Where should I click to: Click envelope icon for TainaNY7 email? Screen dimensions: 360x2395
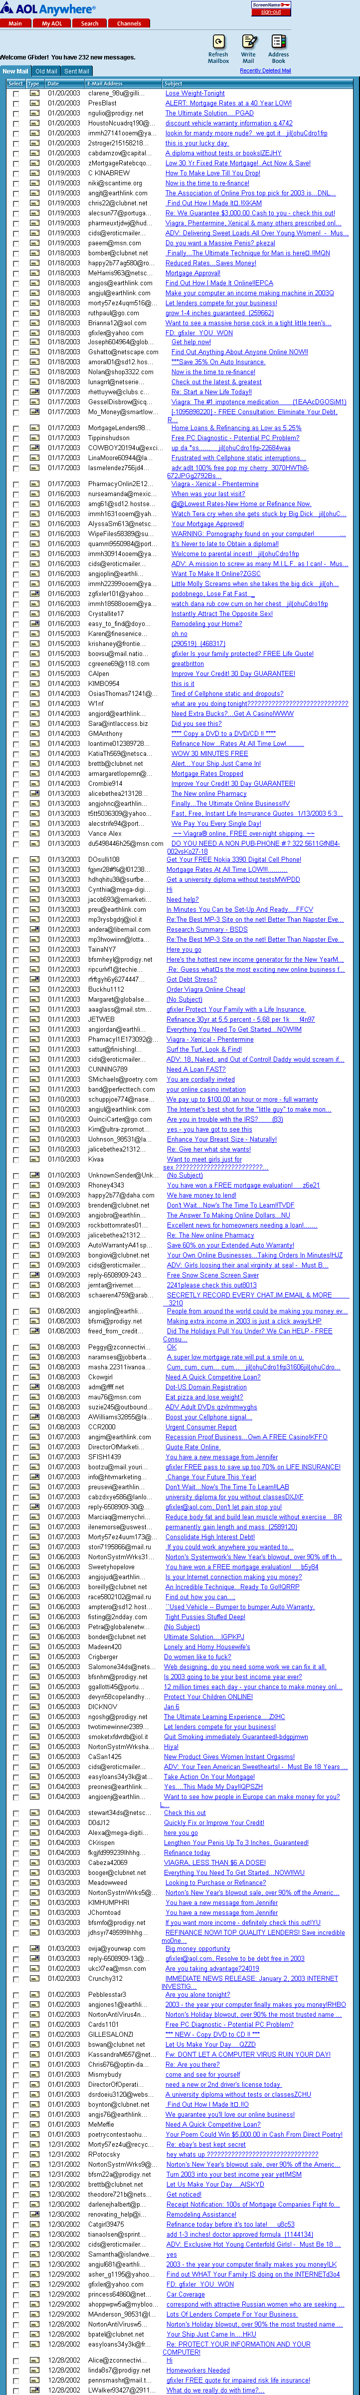(x=34, y=949)
